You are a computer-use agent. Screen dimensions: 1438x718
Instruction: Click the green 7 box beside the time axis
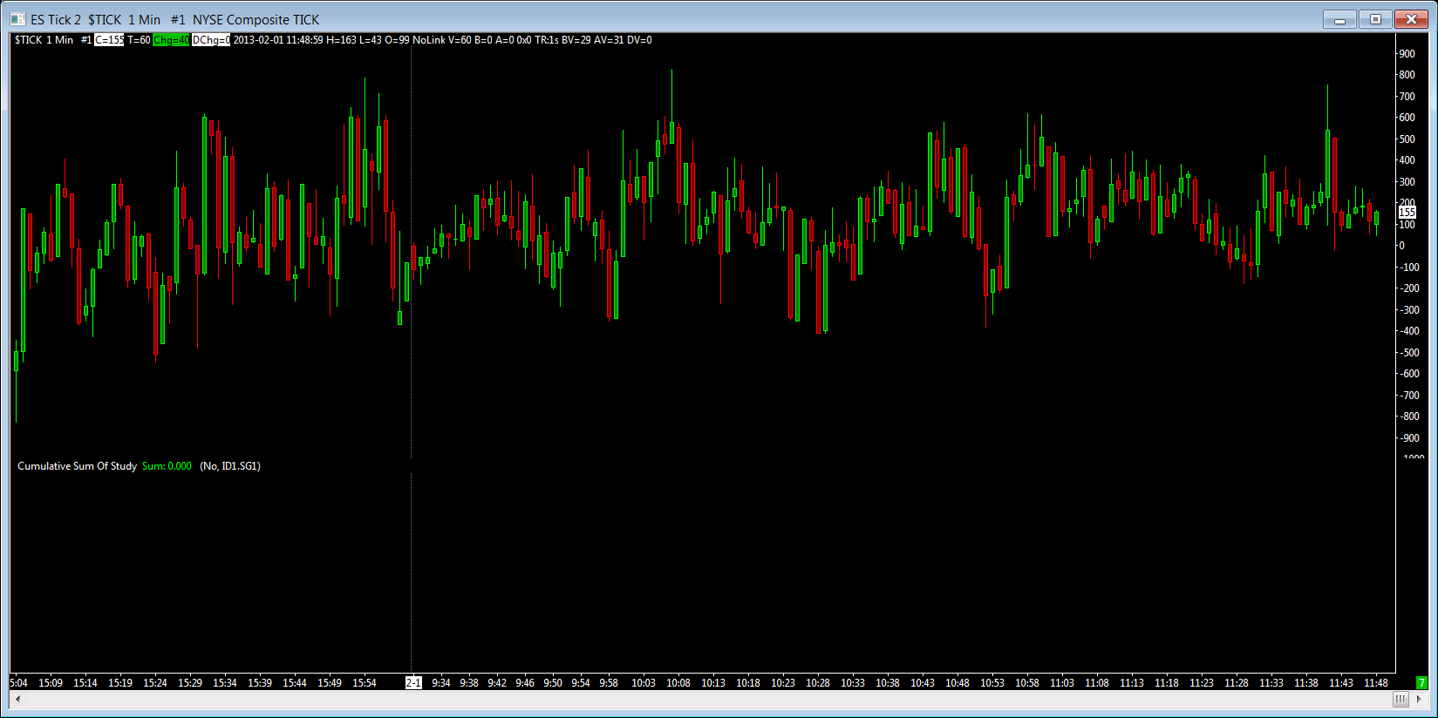(x=1421, y=683)
